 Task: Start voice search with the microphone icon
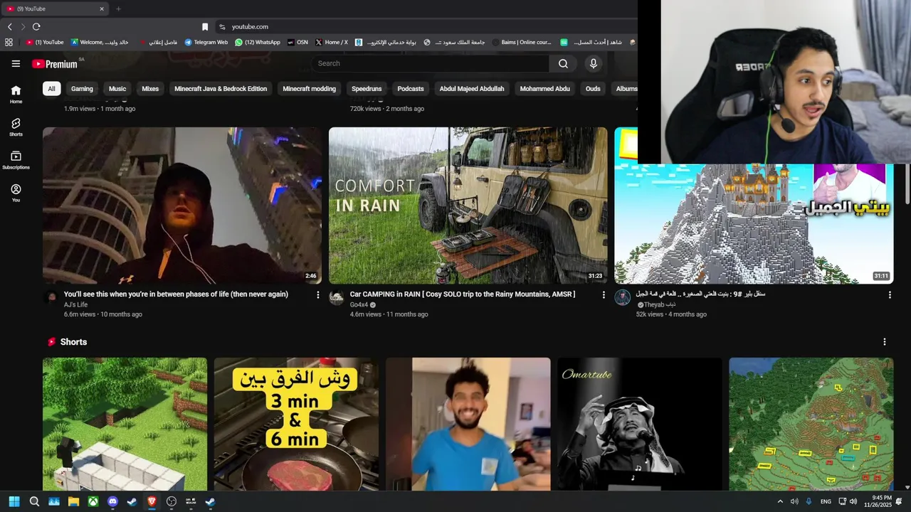[x=593, y=63]
